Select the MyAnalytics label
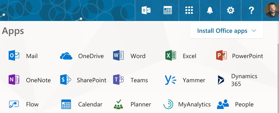Image resolution: width=279 pixels, height=113 pixels. (194, 104)
